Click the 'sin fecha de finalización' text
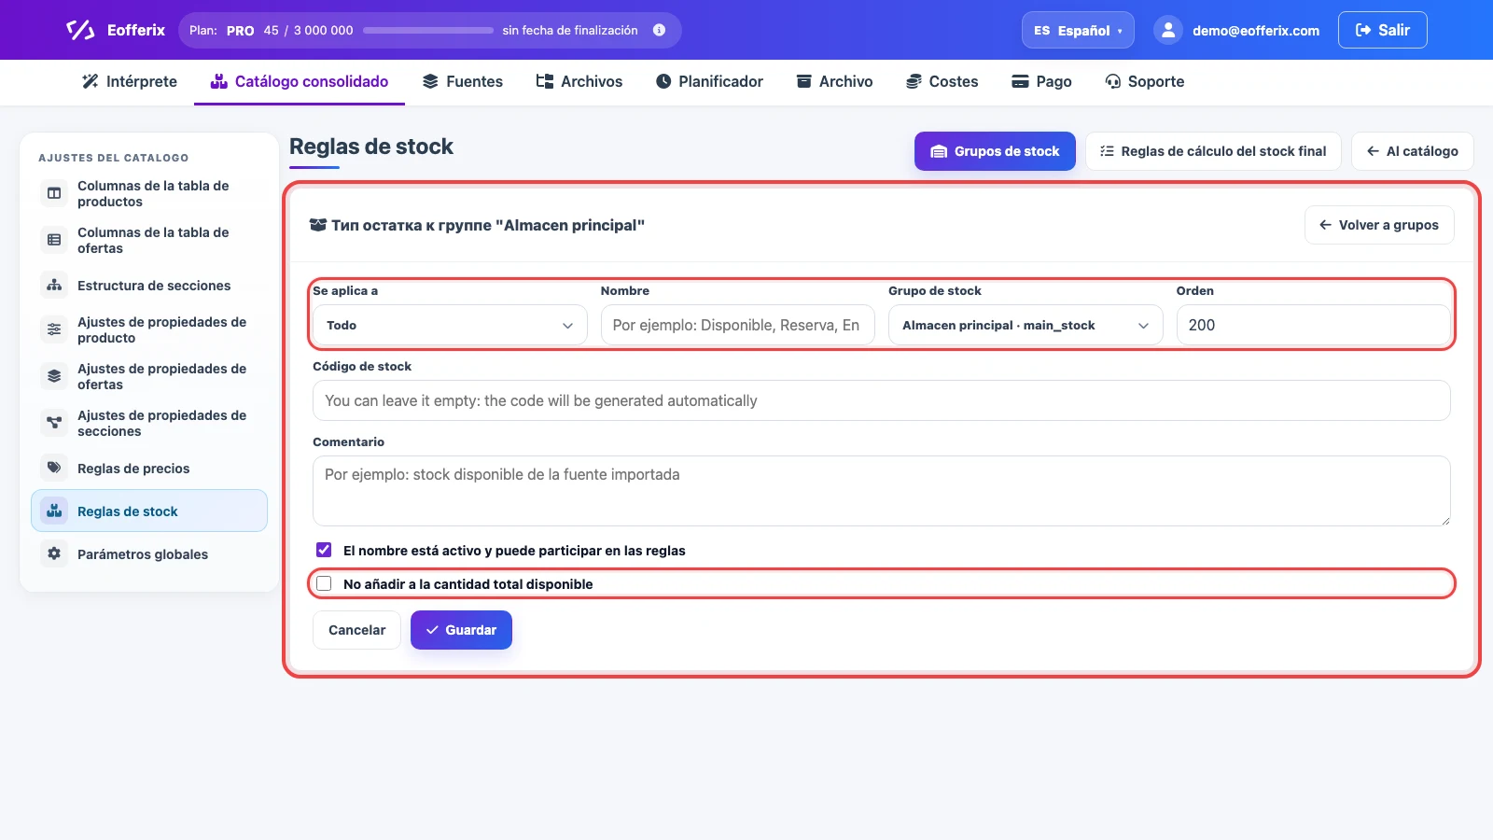Viewport: 1493px width, 840px height. pyautogui.click(x=570, y=30)
